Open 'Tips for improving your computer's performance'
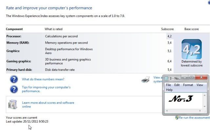Screen dimensions: 210x130 click(46, 89)
